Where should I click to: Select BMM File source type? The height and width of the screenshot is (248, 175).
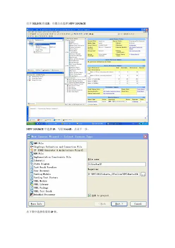click(x=37, y=143)
